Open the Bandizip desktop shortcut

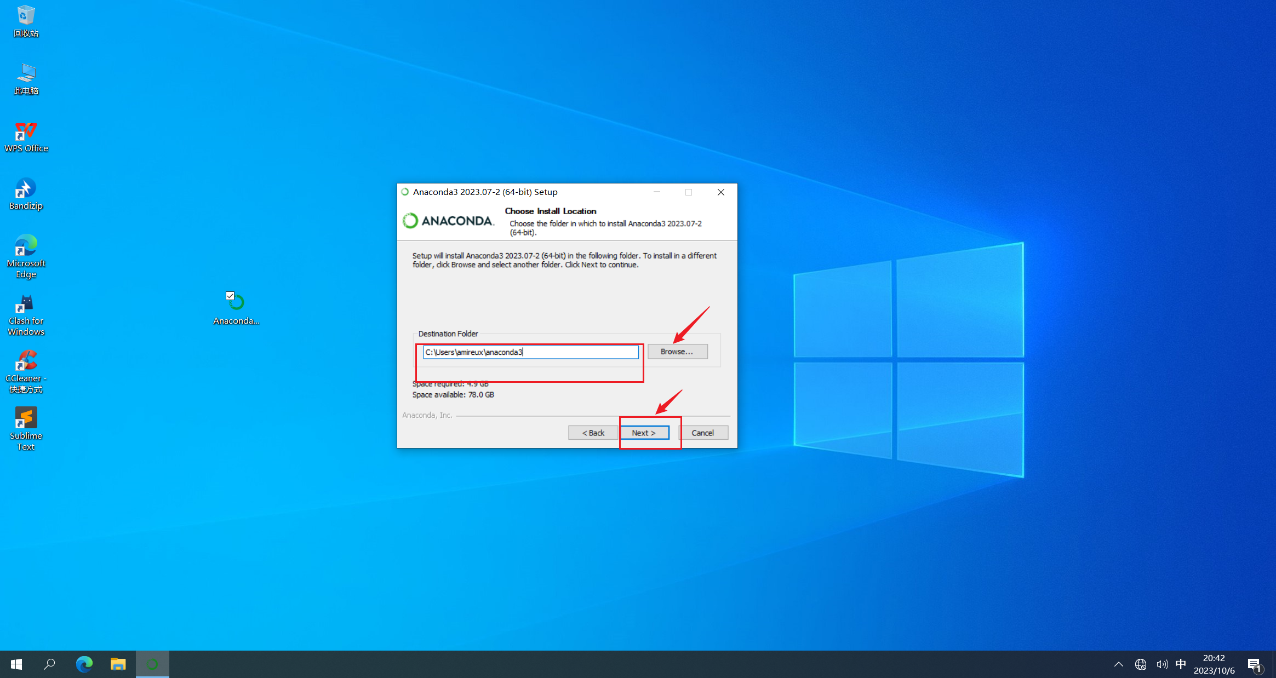click(x=26, y=189)
